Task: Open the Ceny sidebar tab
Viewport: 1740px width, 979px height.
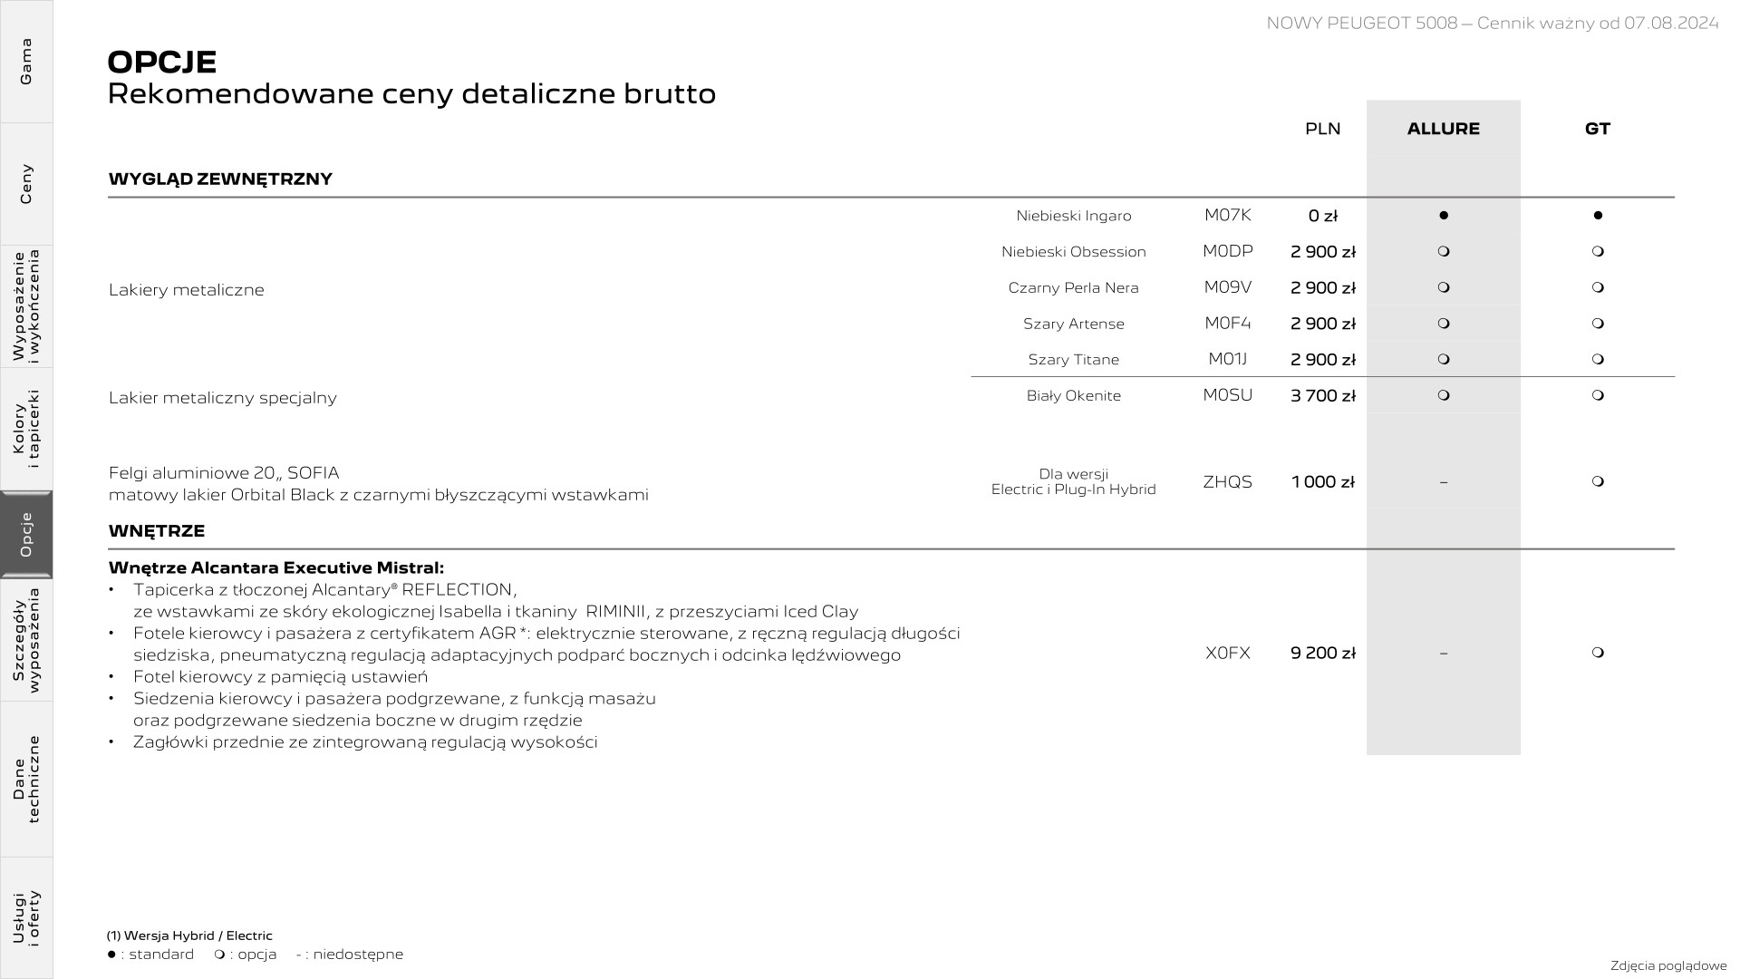Action: point(26,184)
